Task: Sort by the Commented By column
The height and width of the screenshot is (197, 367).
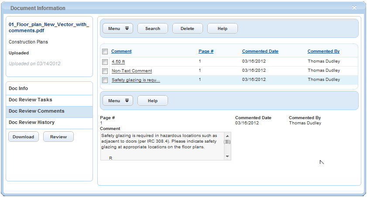Action: tap(323, 51)
